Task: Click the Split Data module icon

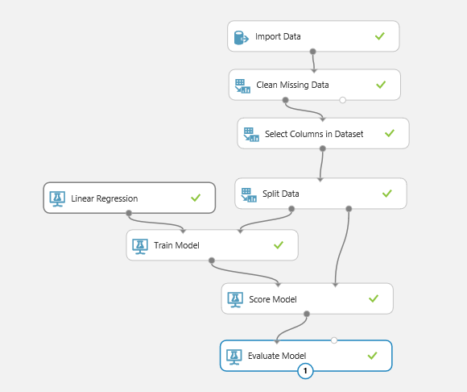Action: pos(249,195)
